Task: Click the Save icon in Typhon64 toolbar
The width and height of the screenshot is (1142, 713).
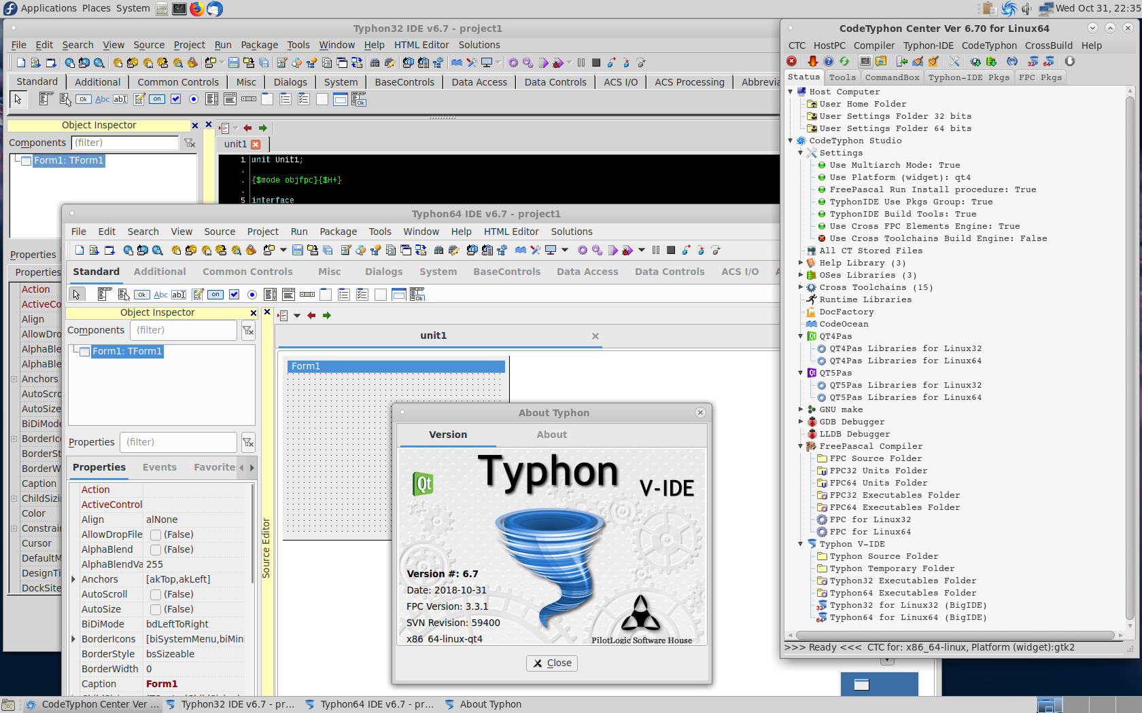Action: [297, 250]
